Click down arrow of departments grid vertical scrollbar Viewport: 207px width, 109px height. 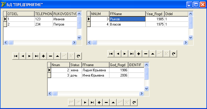pyautogui.click(x=79, y=38)
